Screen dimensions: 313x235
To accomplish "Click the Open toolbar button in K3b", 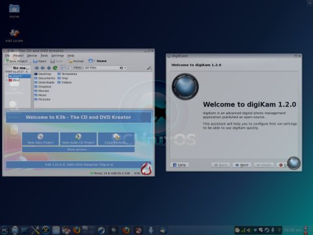I will 40,61.
